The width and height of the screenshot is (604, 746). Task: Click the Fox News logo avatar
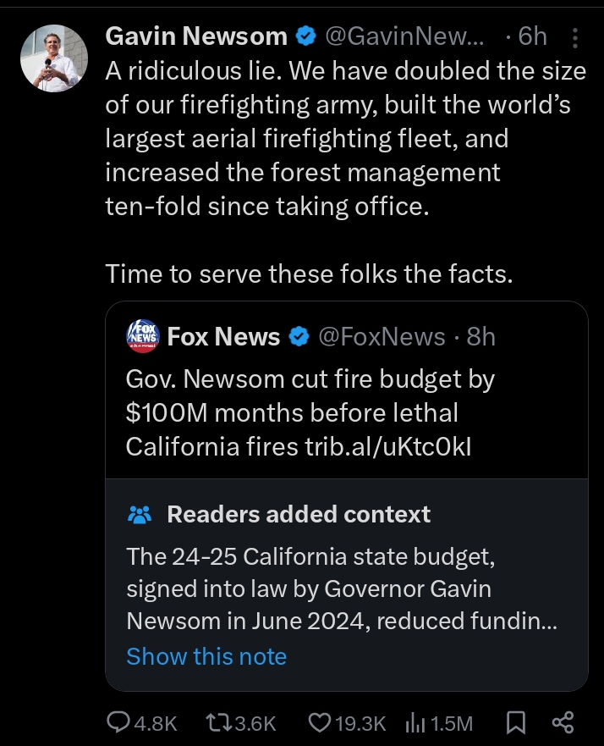[x=142, y=336]
